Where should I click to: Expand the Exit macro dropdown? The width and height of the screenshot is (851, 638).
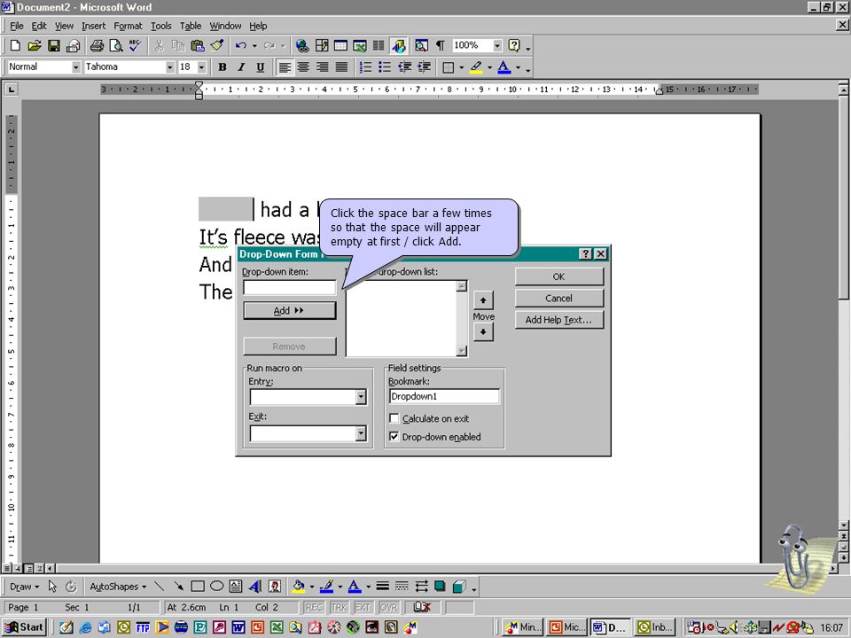pyautogui.click(x=361, y=433)
